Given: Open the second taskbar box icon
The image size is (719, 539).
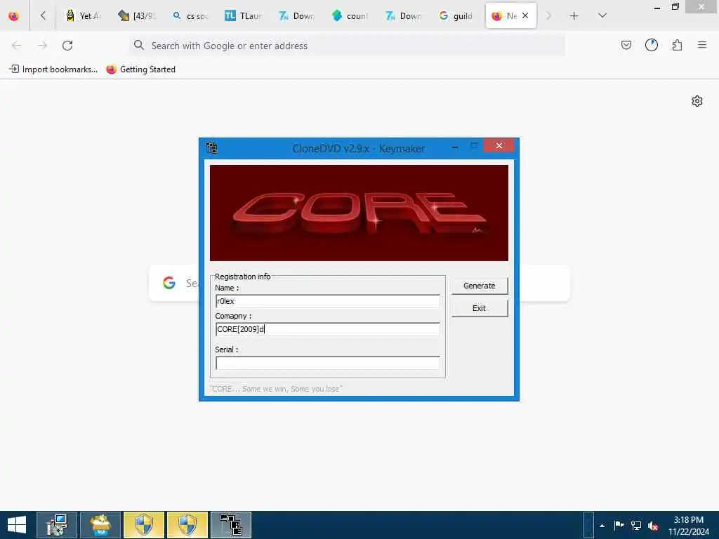Looking at the screenshot, I should 100,525.
